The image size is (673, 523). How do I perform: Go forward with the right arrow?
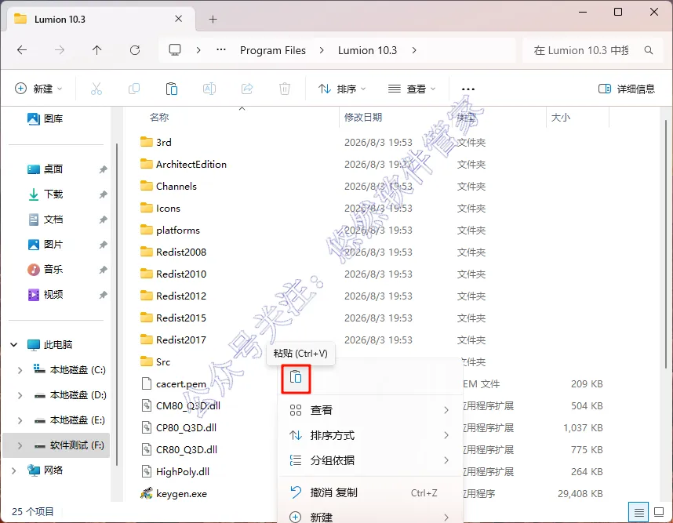pyautogui.click(x=60, y=50)
